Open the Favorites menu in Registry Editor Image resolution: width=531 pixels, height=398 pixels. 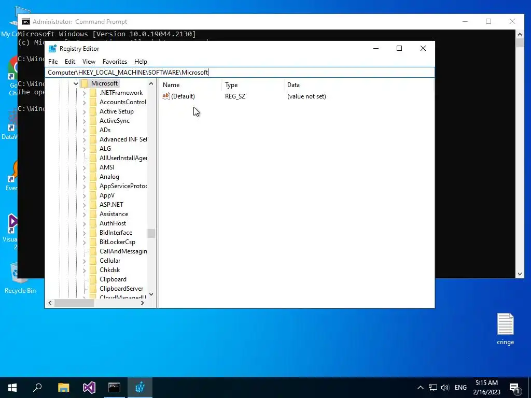click(x=115, y=62)
